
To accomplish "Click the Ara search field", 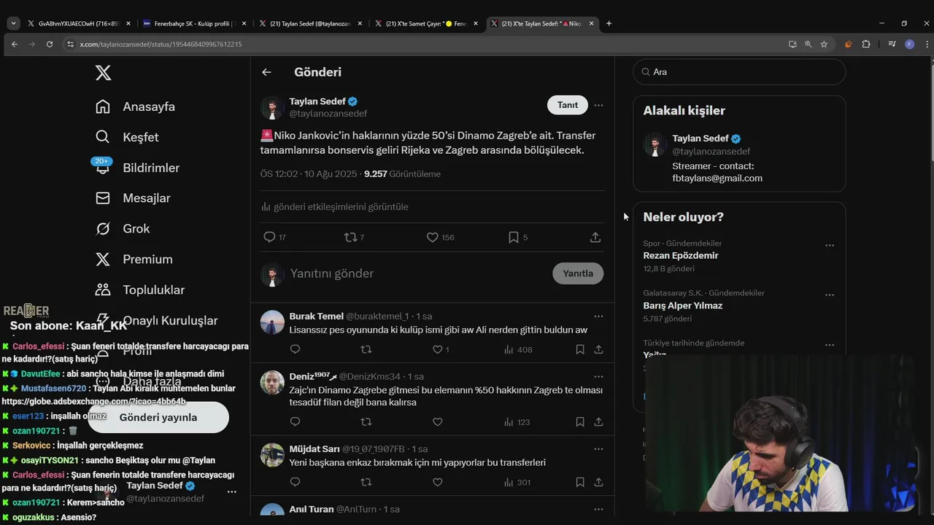I will point(739,72).
